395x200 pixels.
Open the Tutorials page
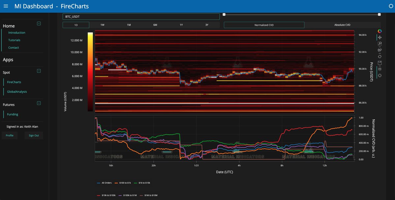coord(14,40)
